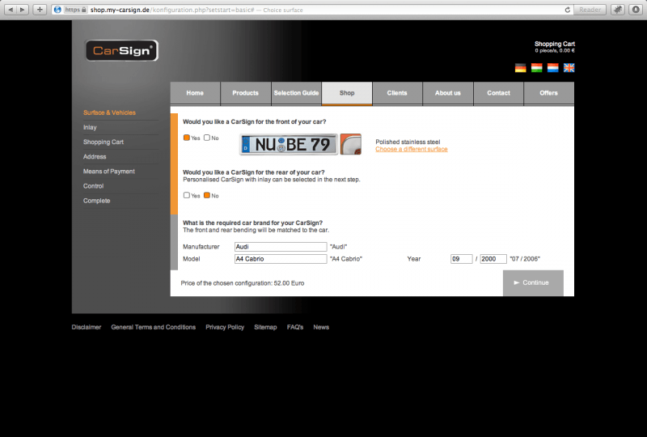
Task: Click the Continue button
Action: [x=533, y=283]
